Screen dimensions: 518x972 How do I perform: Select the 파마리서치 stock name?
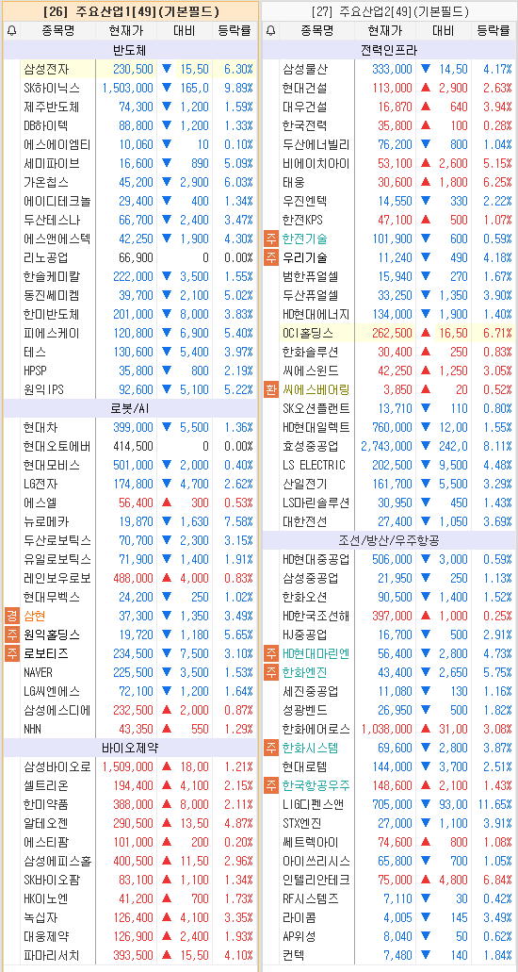tap(52, 955)
